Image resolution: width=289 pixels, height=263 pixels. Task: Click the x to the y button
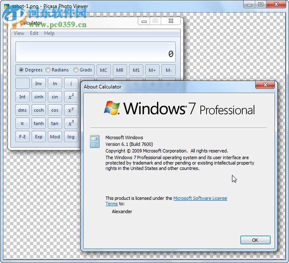(71, 110)
